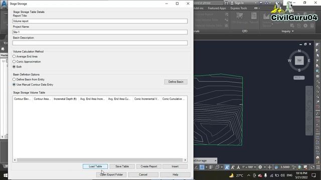Click the plus icon in status bar
Image resolution: width=321 pixels, height=180 pixels.
point(270,167)
